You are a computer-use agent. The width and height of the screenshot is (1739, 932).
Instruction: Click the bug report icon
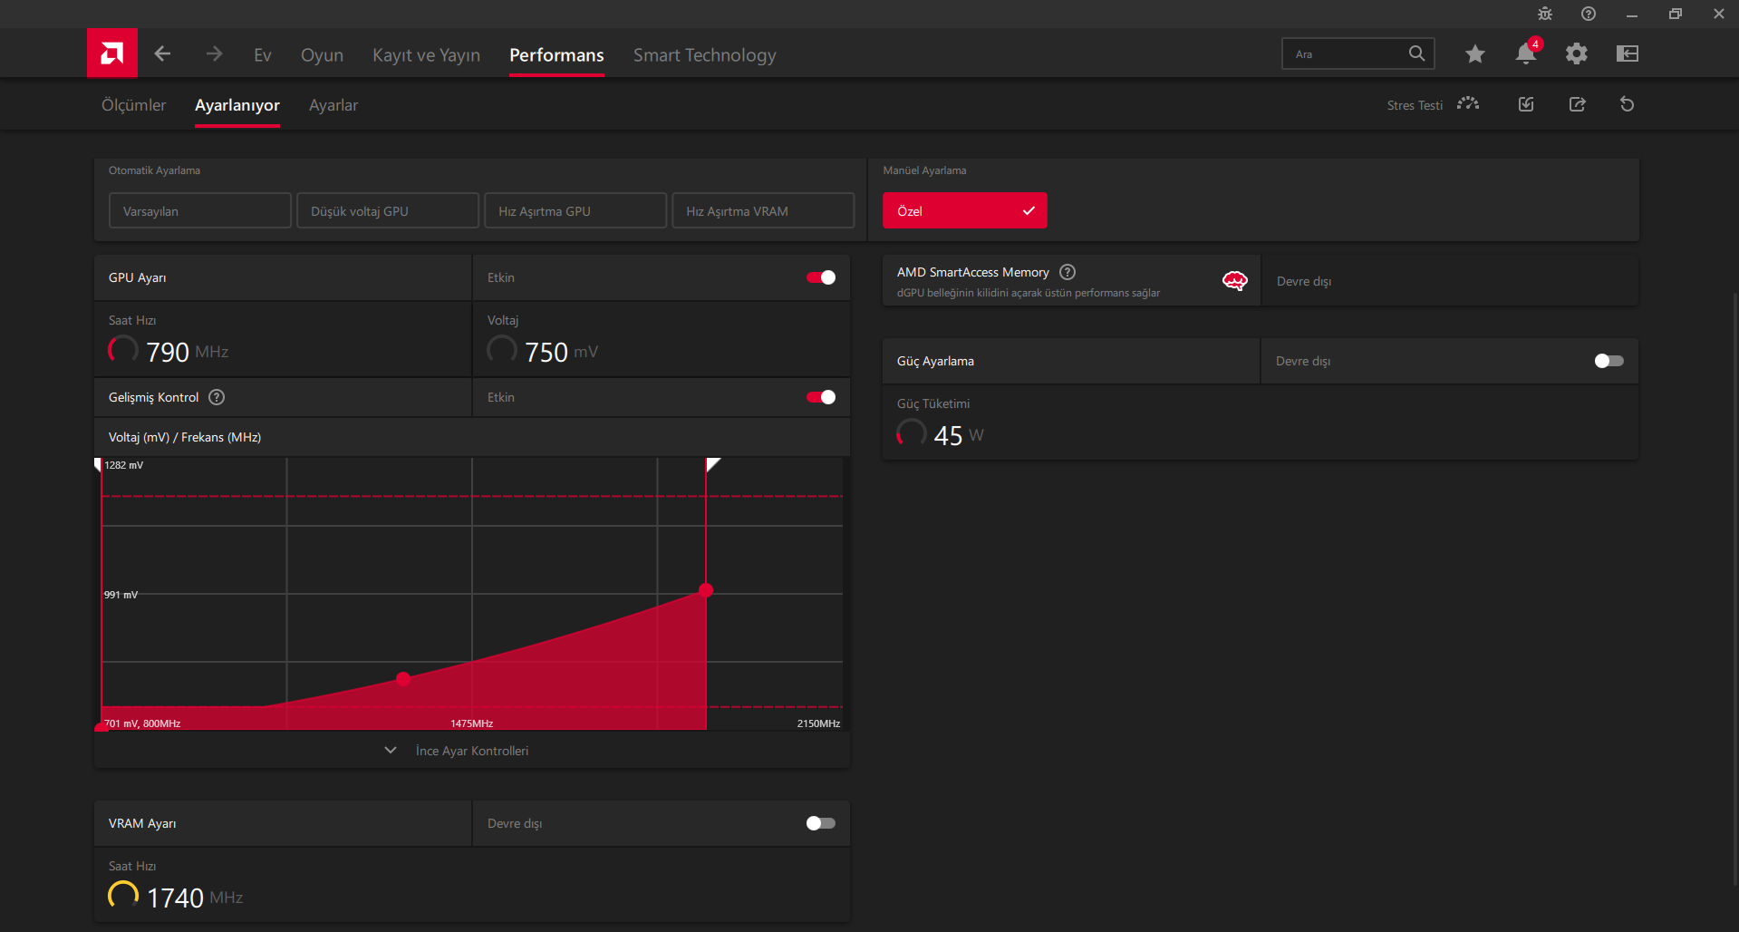click(1545, 14)
